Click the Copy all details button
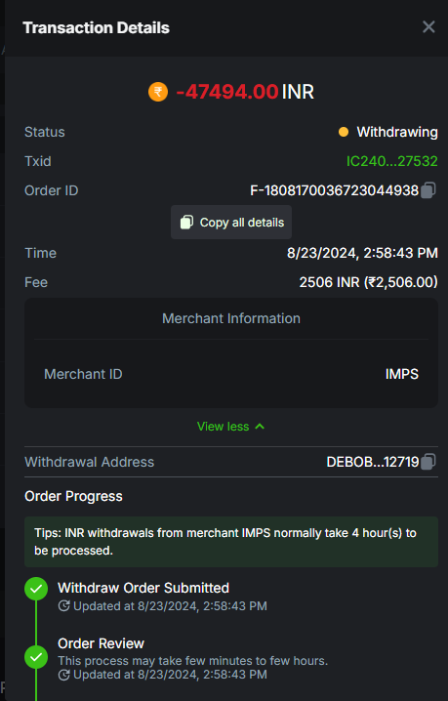 coord(231,223)
